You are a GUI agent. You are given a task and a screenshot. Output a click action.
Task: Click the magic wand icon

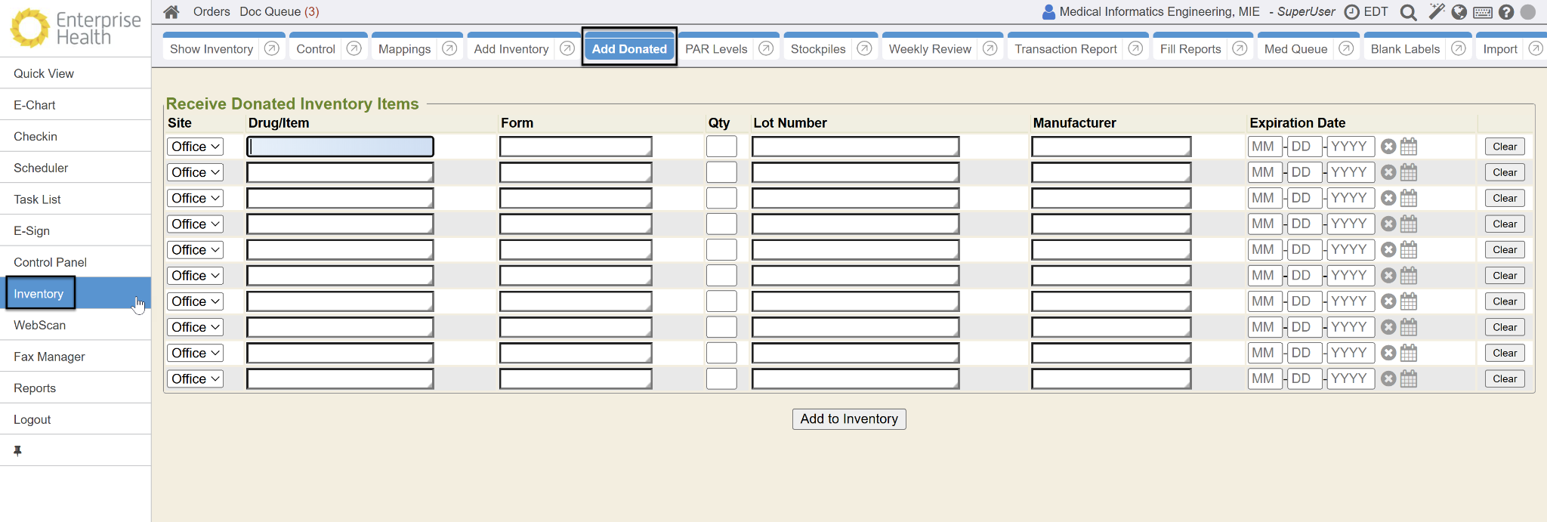coord(1436,11)
